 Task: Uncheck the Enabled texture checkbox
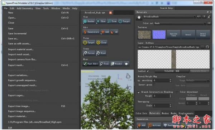click(x=148, y=71)
